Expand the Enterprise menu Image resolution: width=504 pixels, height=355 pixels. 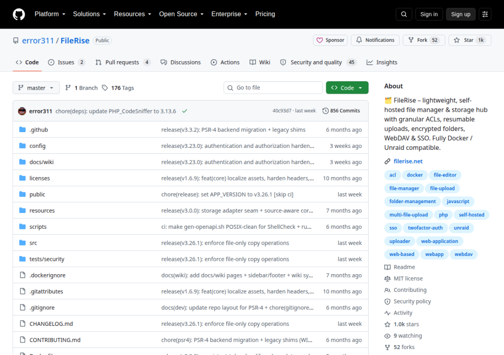tap(229, 14)
